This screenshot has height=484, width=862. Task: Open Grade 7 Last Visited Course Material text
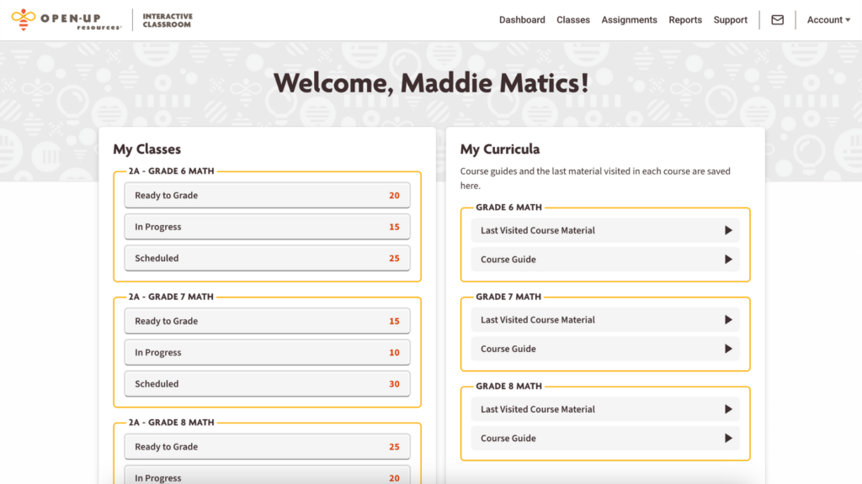click(538, 320)
